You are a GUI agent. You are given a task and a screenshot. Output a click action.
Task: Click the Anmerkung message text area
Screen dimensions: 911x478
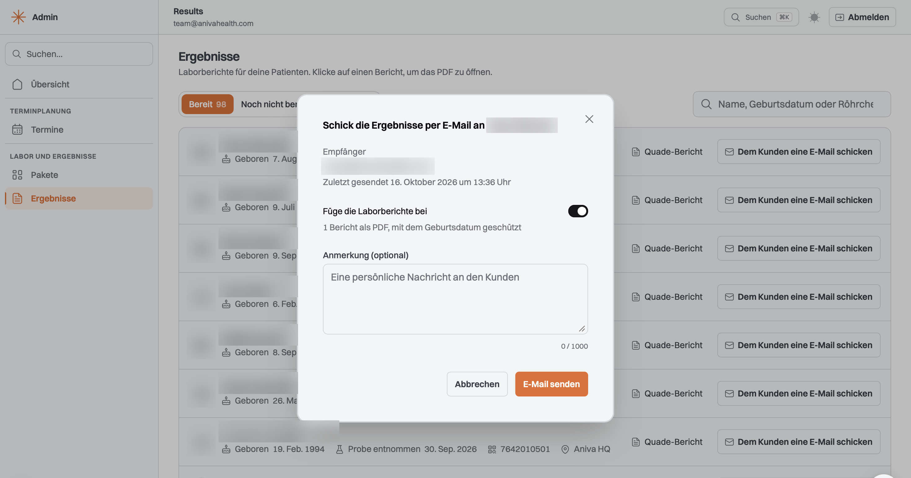tap(455, 299)
